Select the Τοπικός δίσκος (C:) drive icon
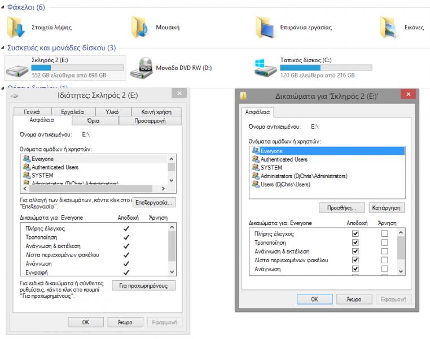This screenshot has height=339, width=430. click(x=265, y=68)
